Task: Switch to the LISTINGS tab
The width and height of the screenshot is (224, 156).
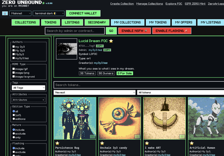Action: click(x=72, y=22)
